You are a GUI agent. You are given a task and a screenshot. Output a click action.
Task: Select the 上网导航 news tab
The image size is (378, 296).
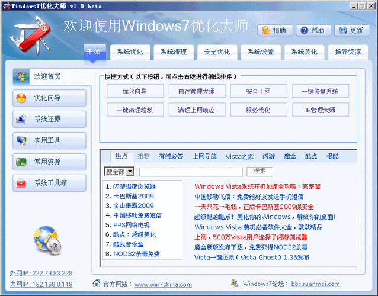pyautogui.click(x=204, y=156)
